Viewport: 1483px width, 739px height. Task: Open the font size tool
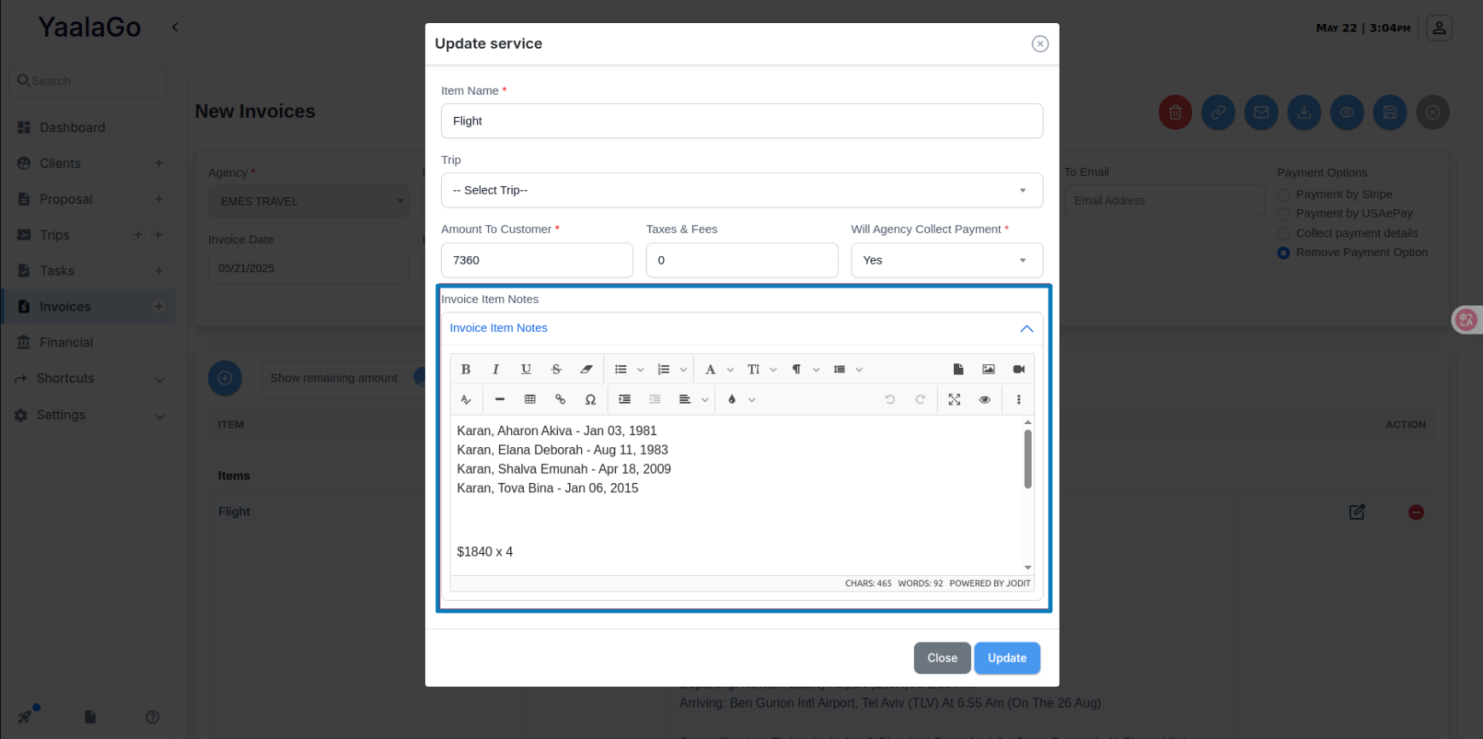753,369
